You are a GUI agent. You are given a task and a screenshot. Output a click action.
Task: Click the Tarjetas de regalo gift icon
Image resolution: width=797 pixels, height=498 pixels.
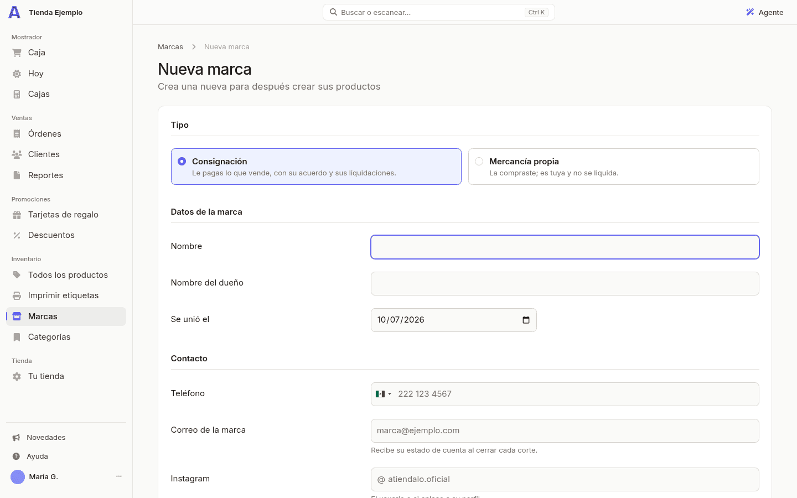point(17,215)
